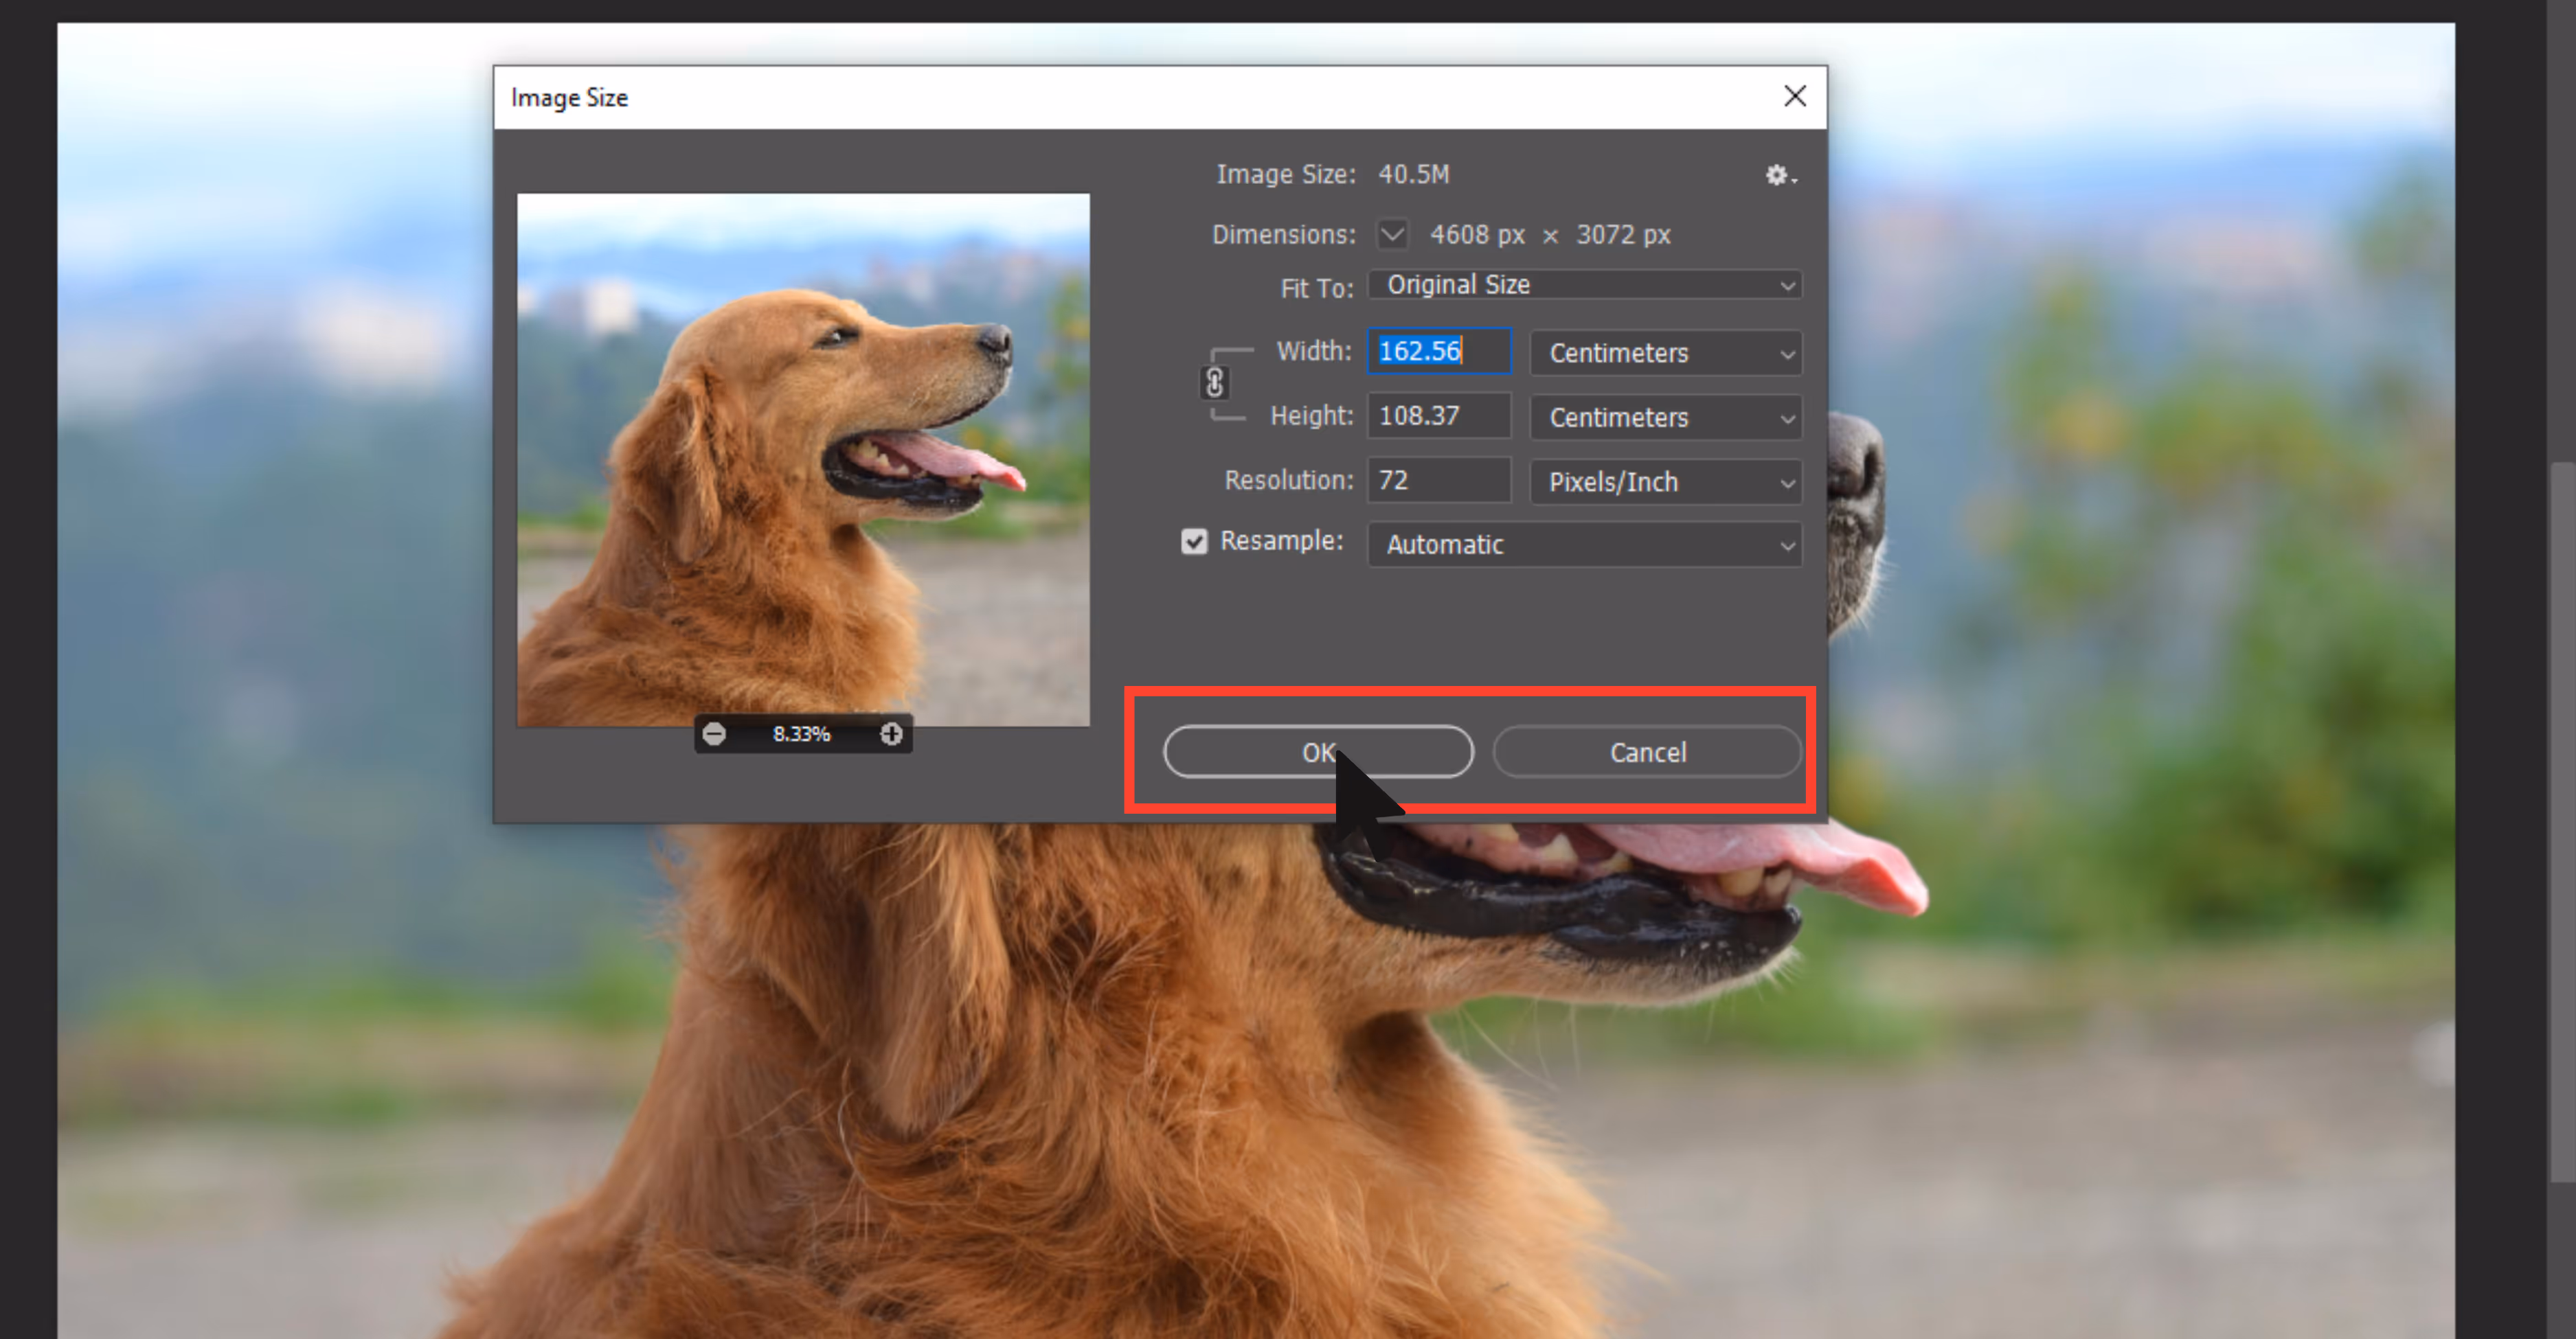Open the Resolution unit Pixels/Inch dropdown
2576x1339 pixels.
point(1666,481)
